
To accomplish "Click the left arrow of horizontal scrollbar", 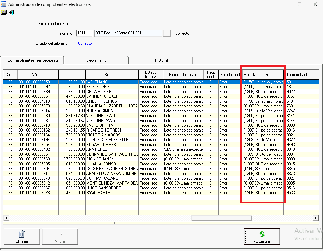I will pyautogui.click(x=6, y=218).
